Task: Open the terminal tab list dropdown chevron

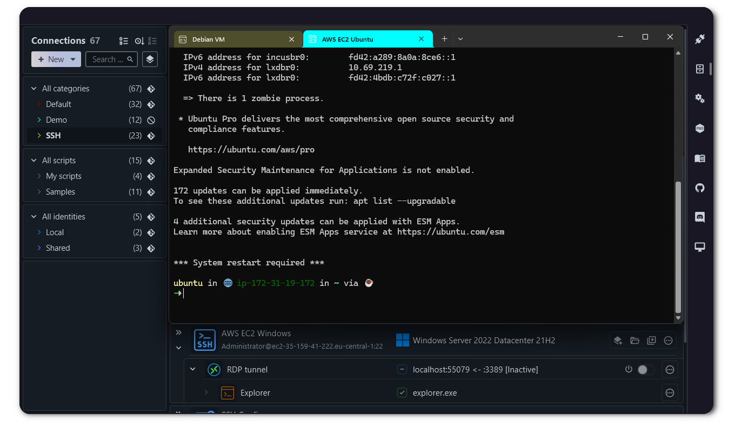Action: click(x=460, y=39)
